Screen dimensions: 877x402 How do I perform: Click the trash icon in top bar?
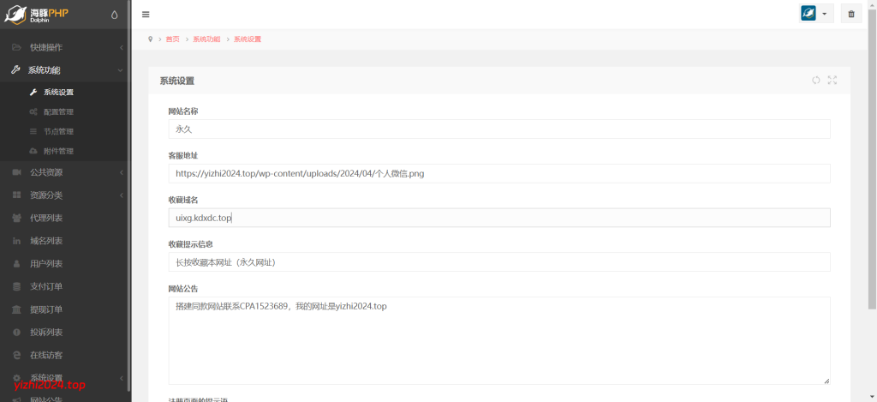pos(850,14)
